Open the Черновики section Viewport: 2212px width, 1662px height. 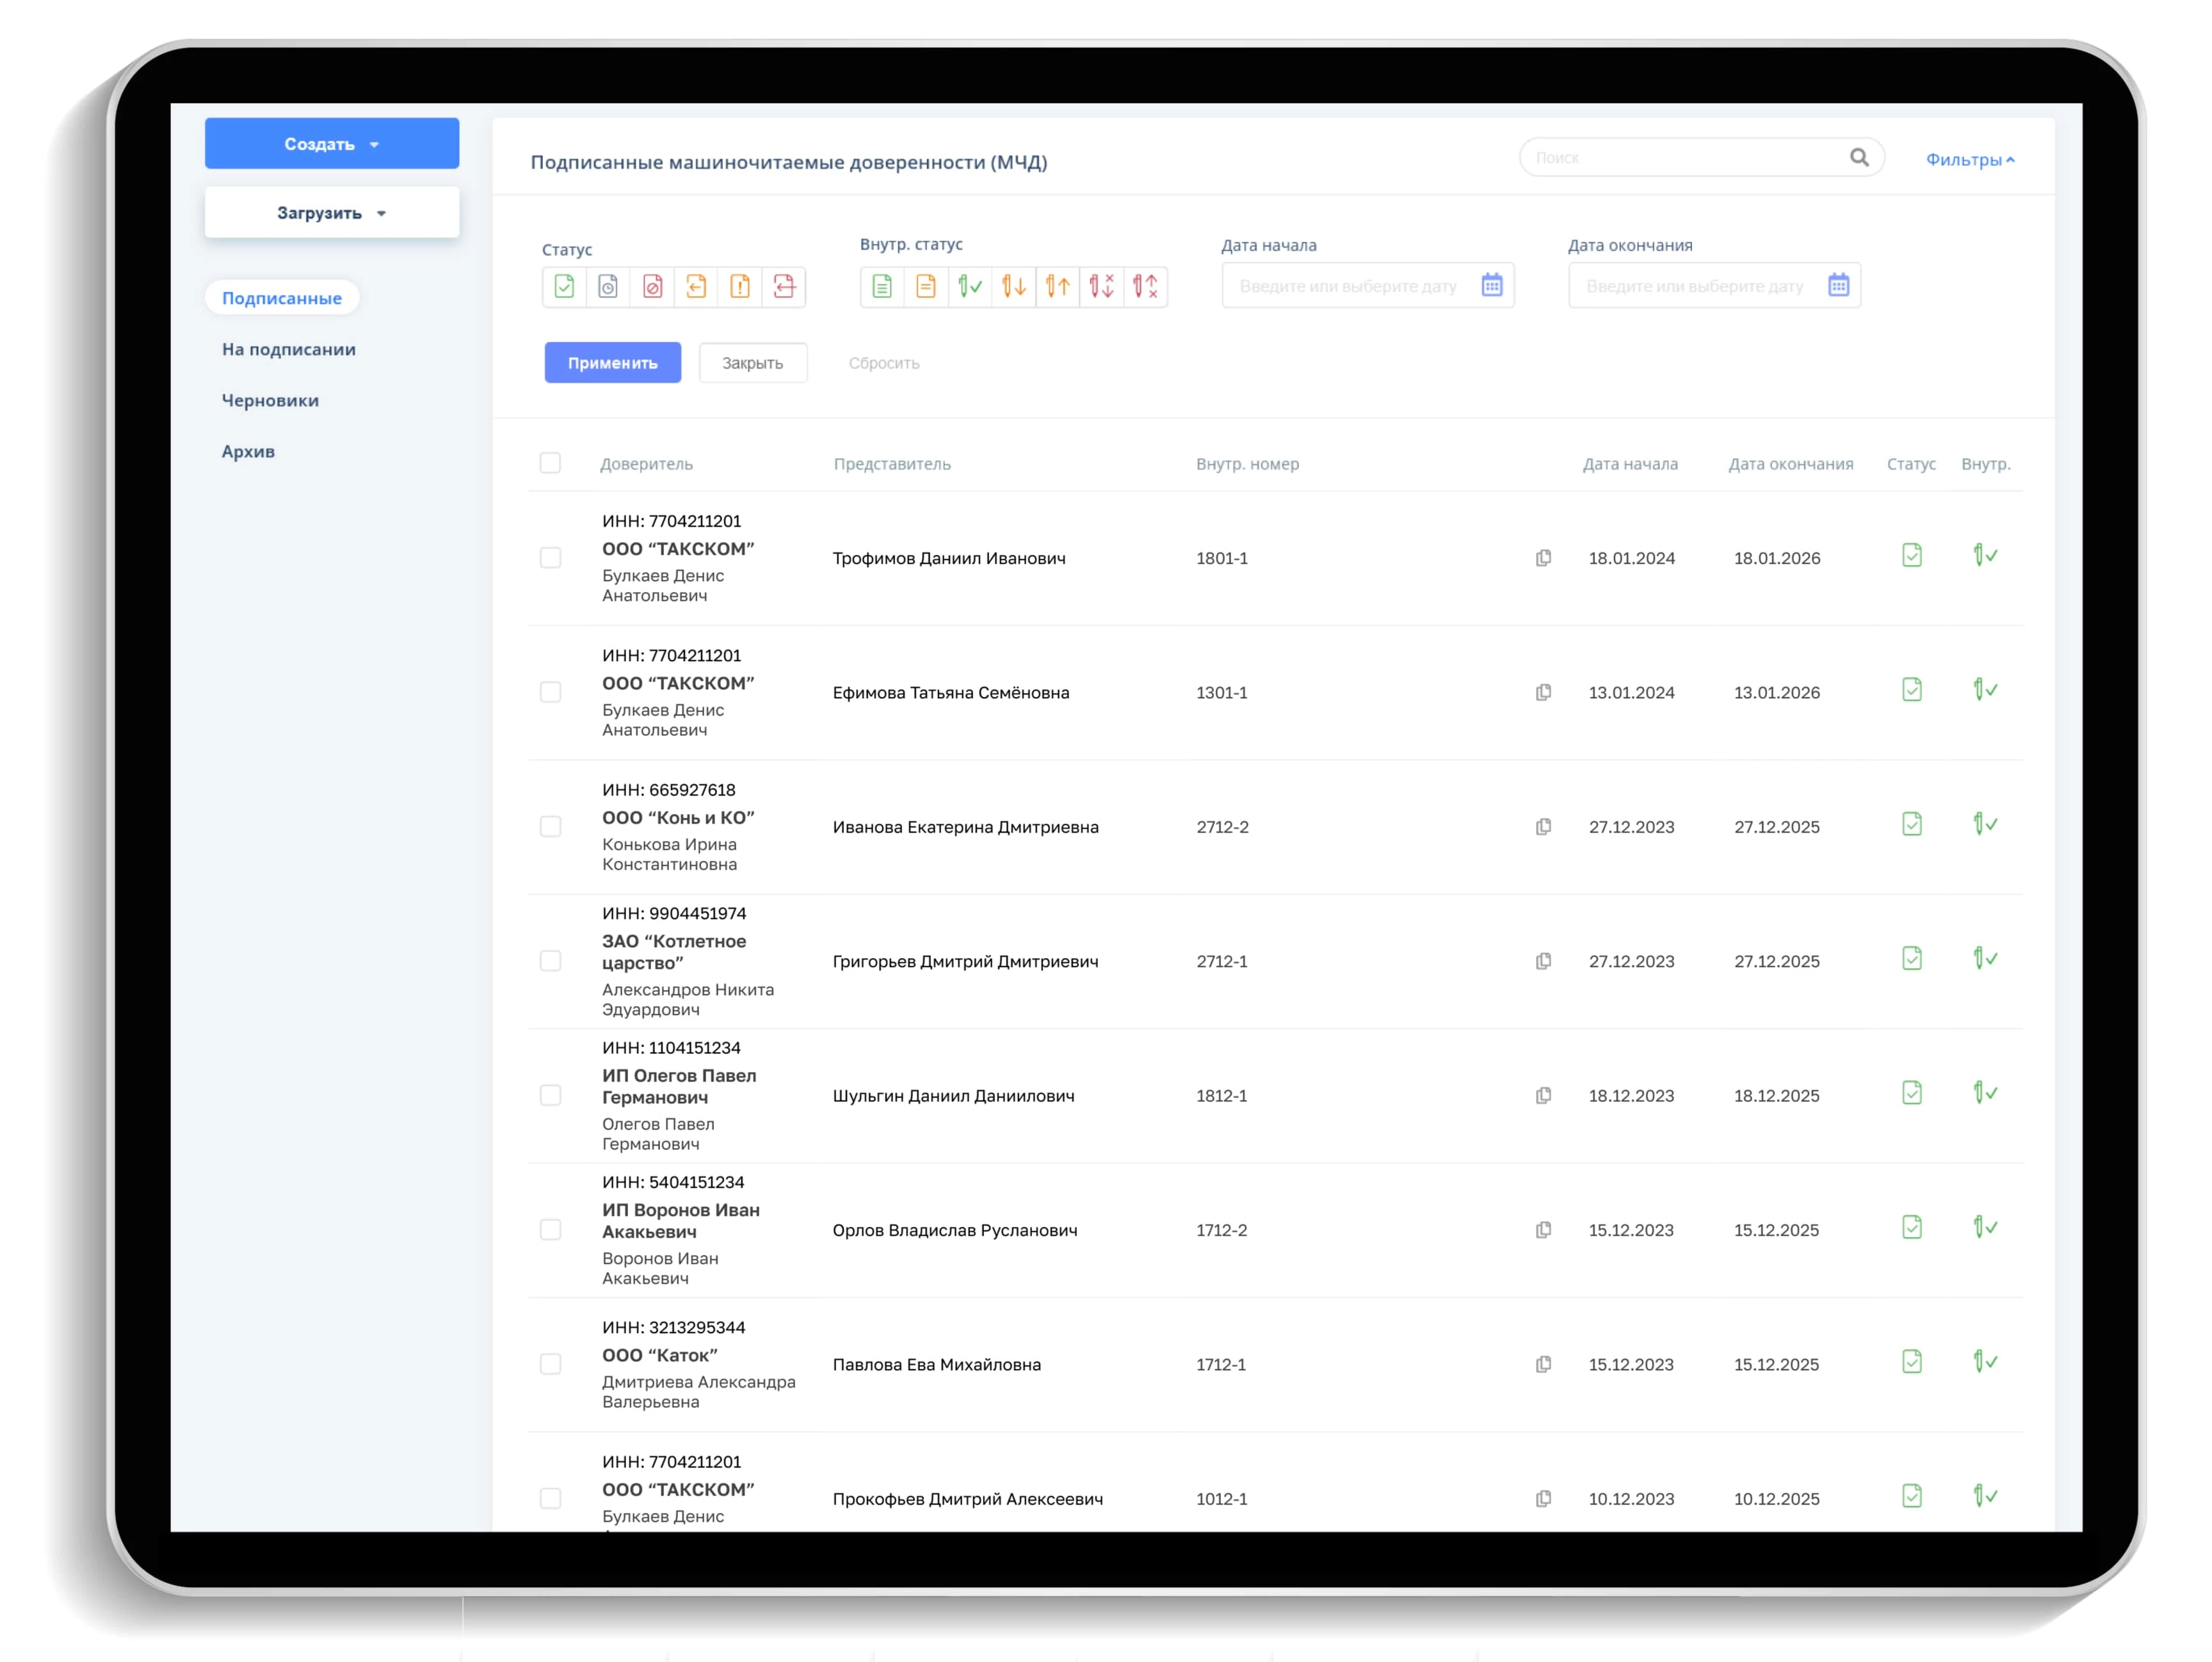tap(270, 400)
